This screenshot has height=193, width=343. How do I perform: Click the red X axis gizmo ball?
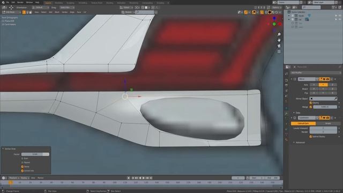click(x=280, y=24)
